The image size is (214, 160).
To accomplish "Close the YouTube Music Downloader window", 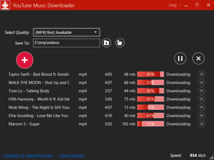I will coord(208,5).
